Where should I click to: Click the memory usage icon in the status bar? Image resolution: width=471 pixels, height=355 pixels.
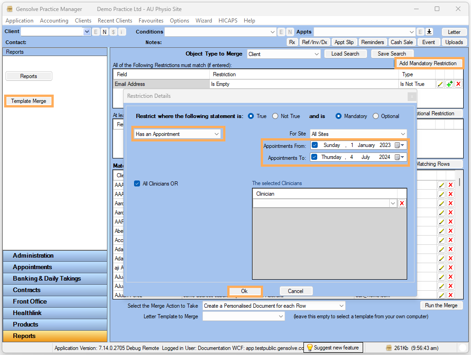pos(389,348)
